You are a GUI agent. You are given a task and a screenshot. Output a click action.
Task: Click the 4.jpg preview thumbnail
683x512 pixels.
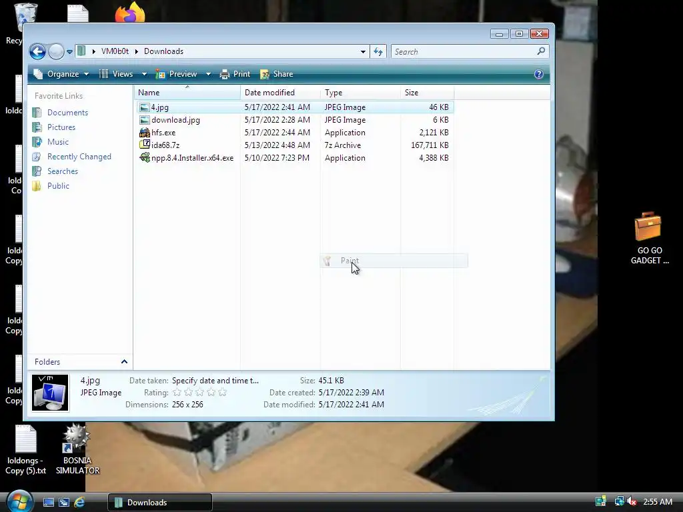click(x=50, y=393)
